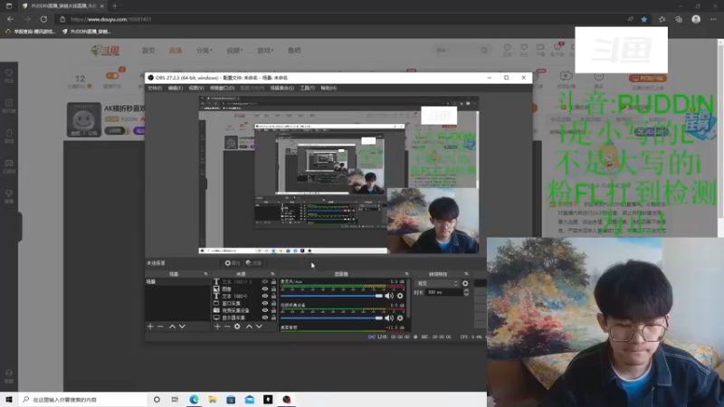Pop out the Scenes dock using its header icon
The image size is (724, 407).
(206, 274)
